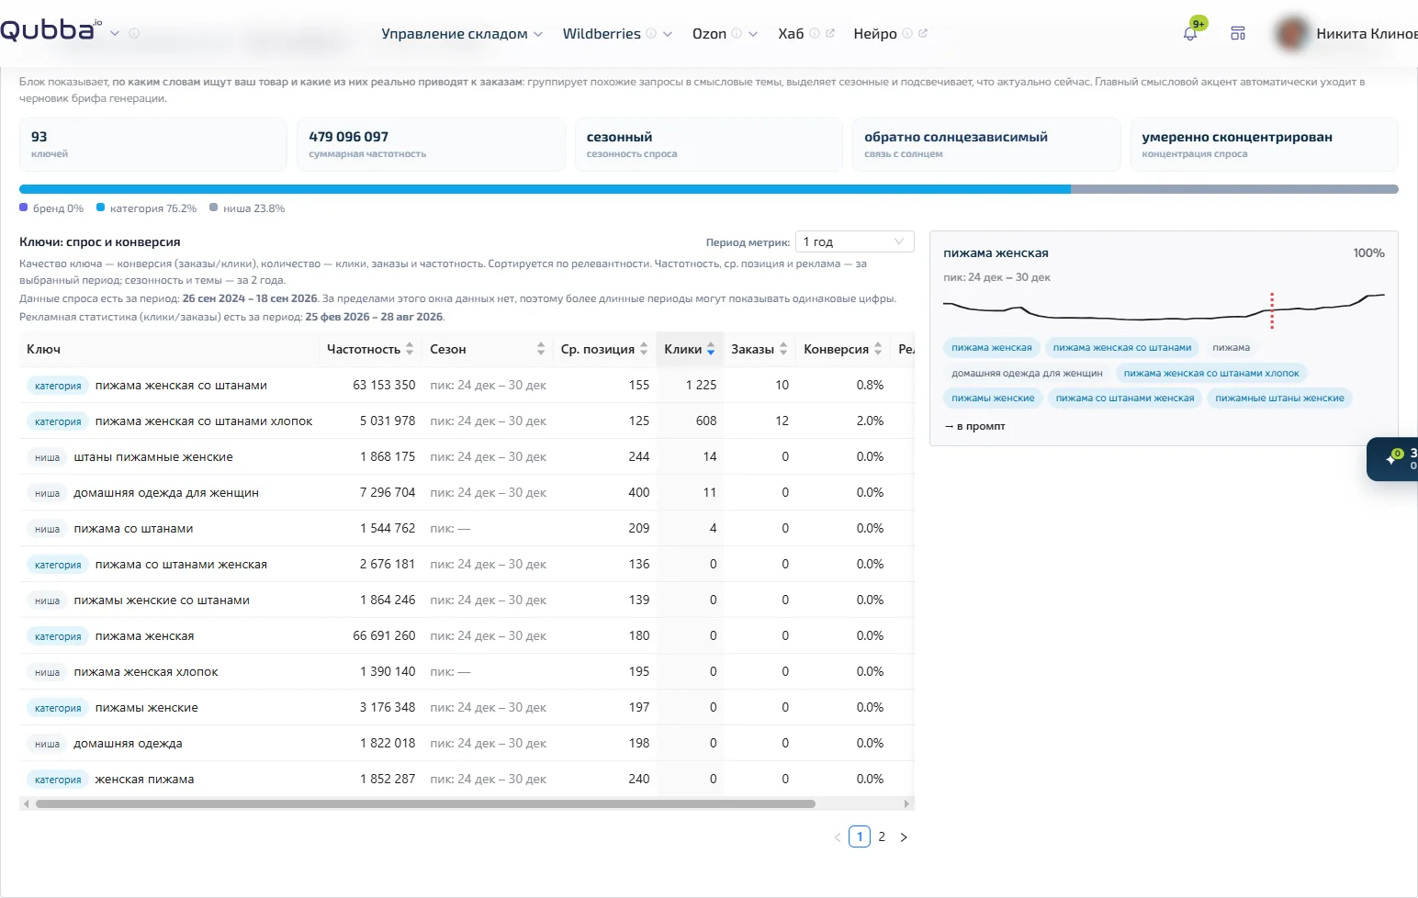The image size is (1418, 898).
Task: Click the → в промпт link
Action: (x=975, y=426)
